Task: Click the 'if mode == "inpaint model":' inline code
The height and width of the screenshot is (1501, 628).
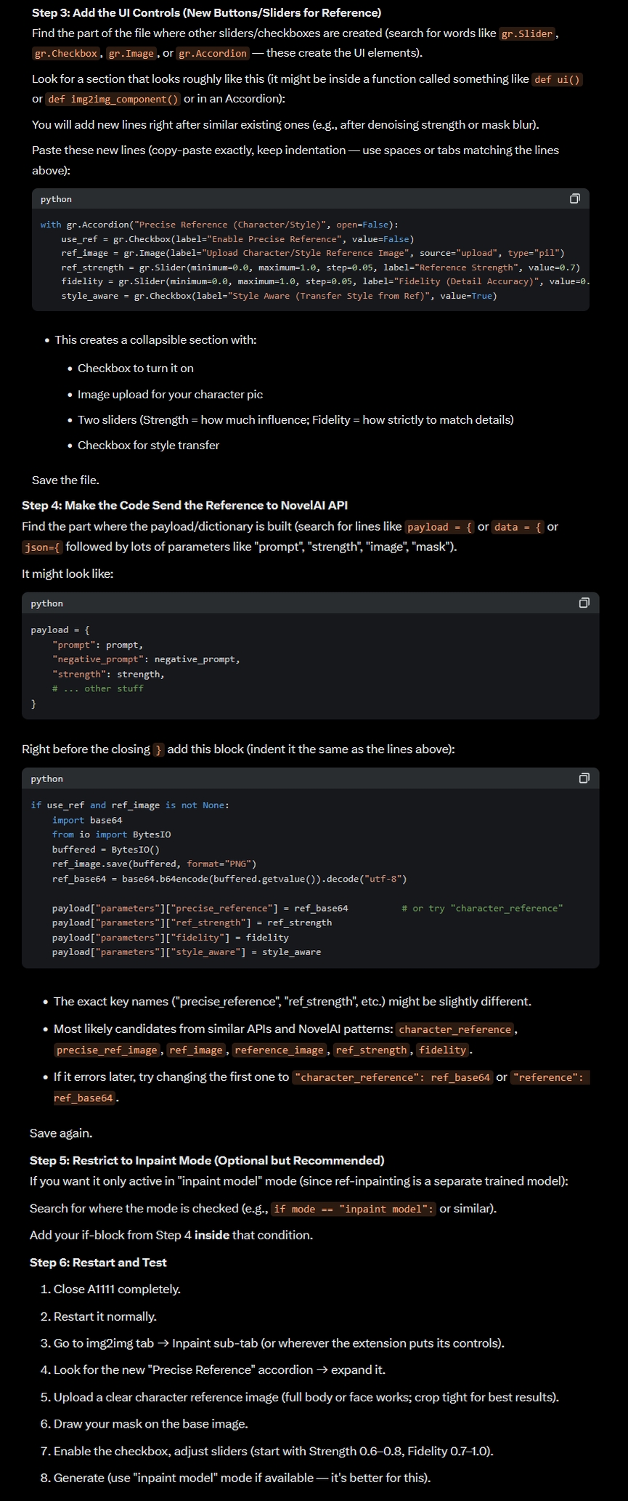Action: point(354,1209)
